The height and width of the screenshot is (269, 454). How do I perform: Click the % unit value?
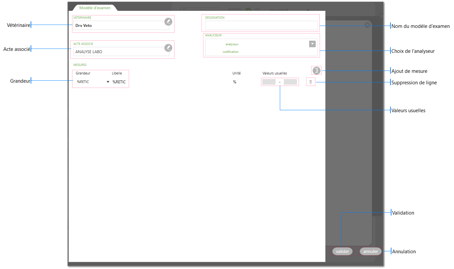click(x=234, y=82)
